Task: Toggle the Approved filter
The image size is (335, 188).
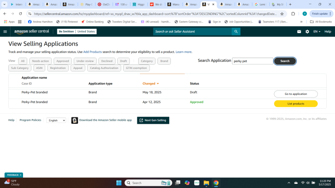Action: point(62,61)
